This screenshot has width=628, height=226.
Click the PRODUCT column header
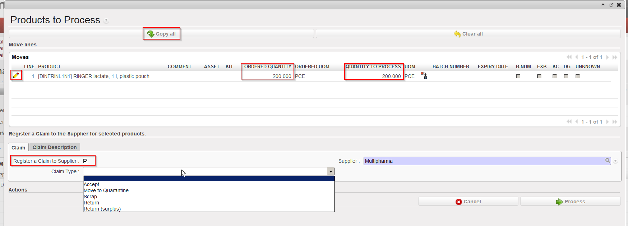50,66
